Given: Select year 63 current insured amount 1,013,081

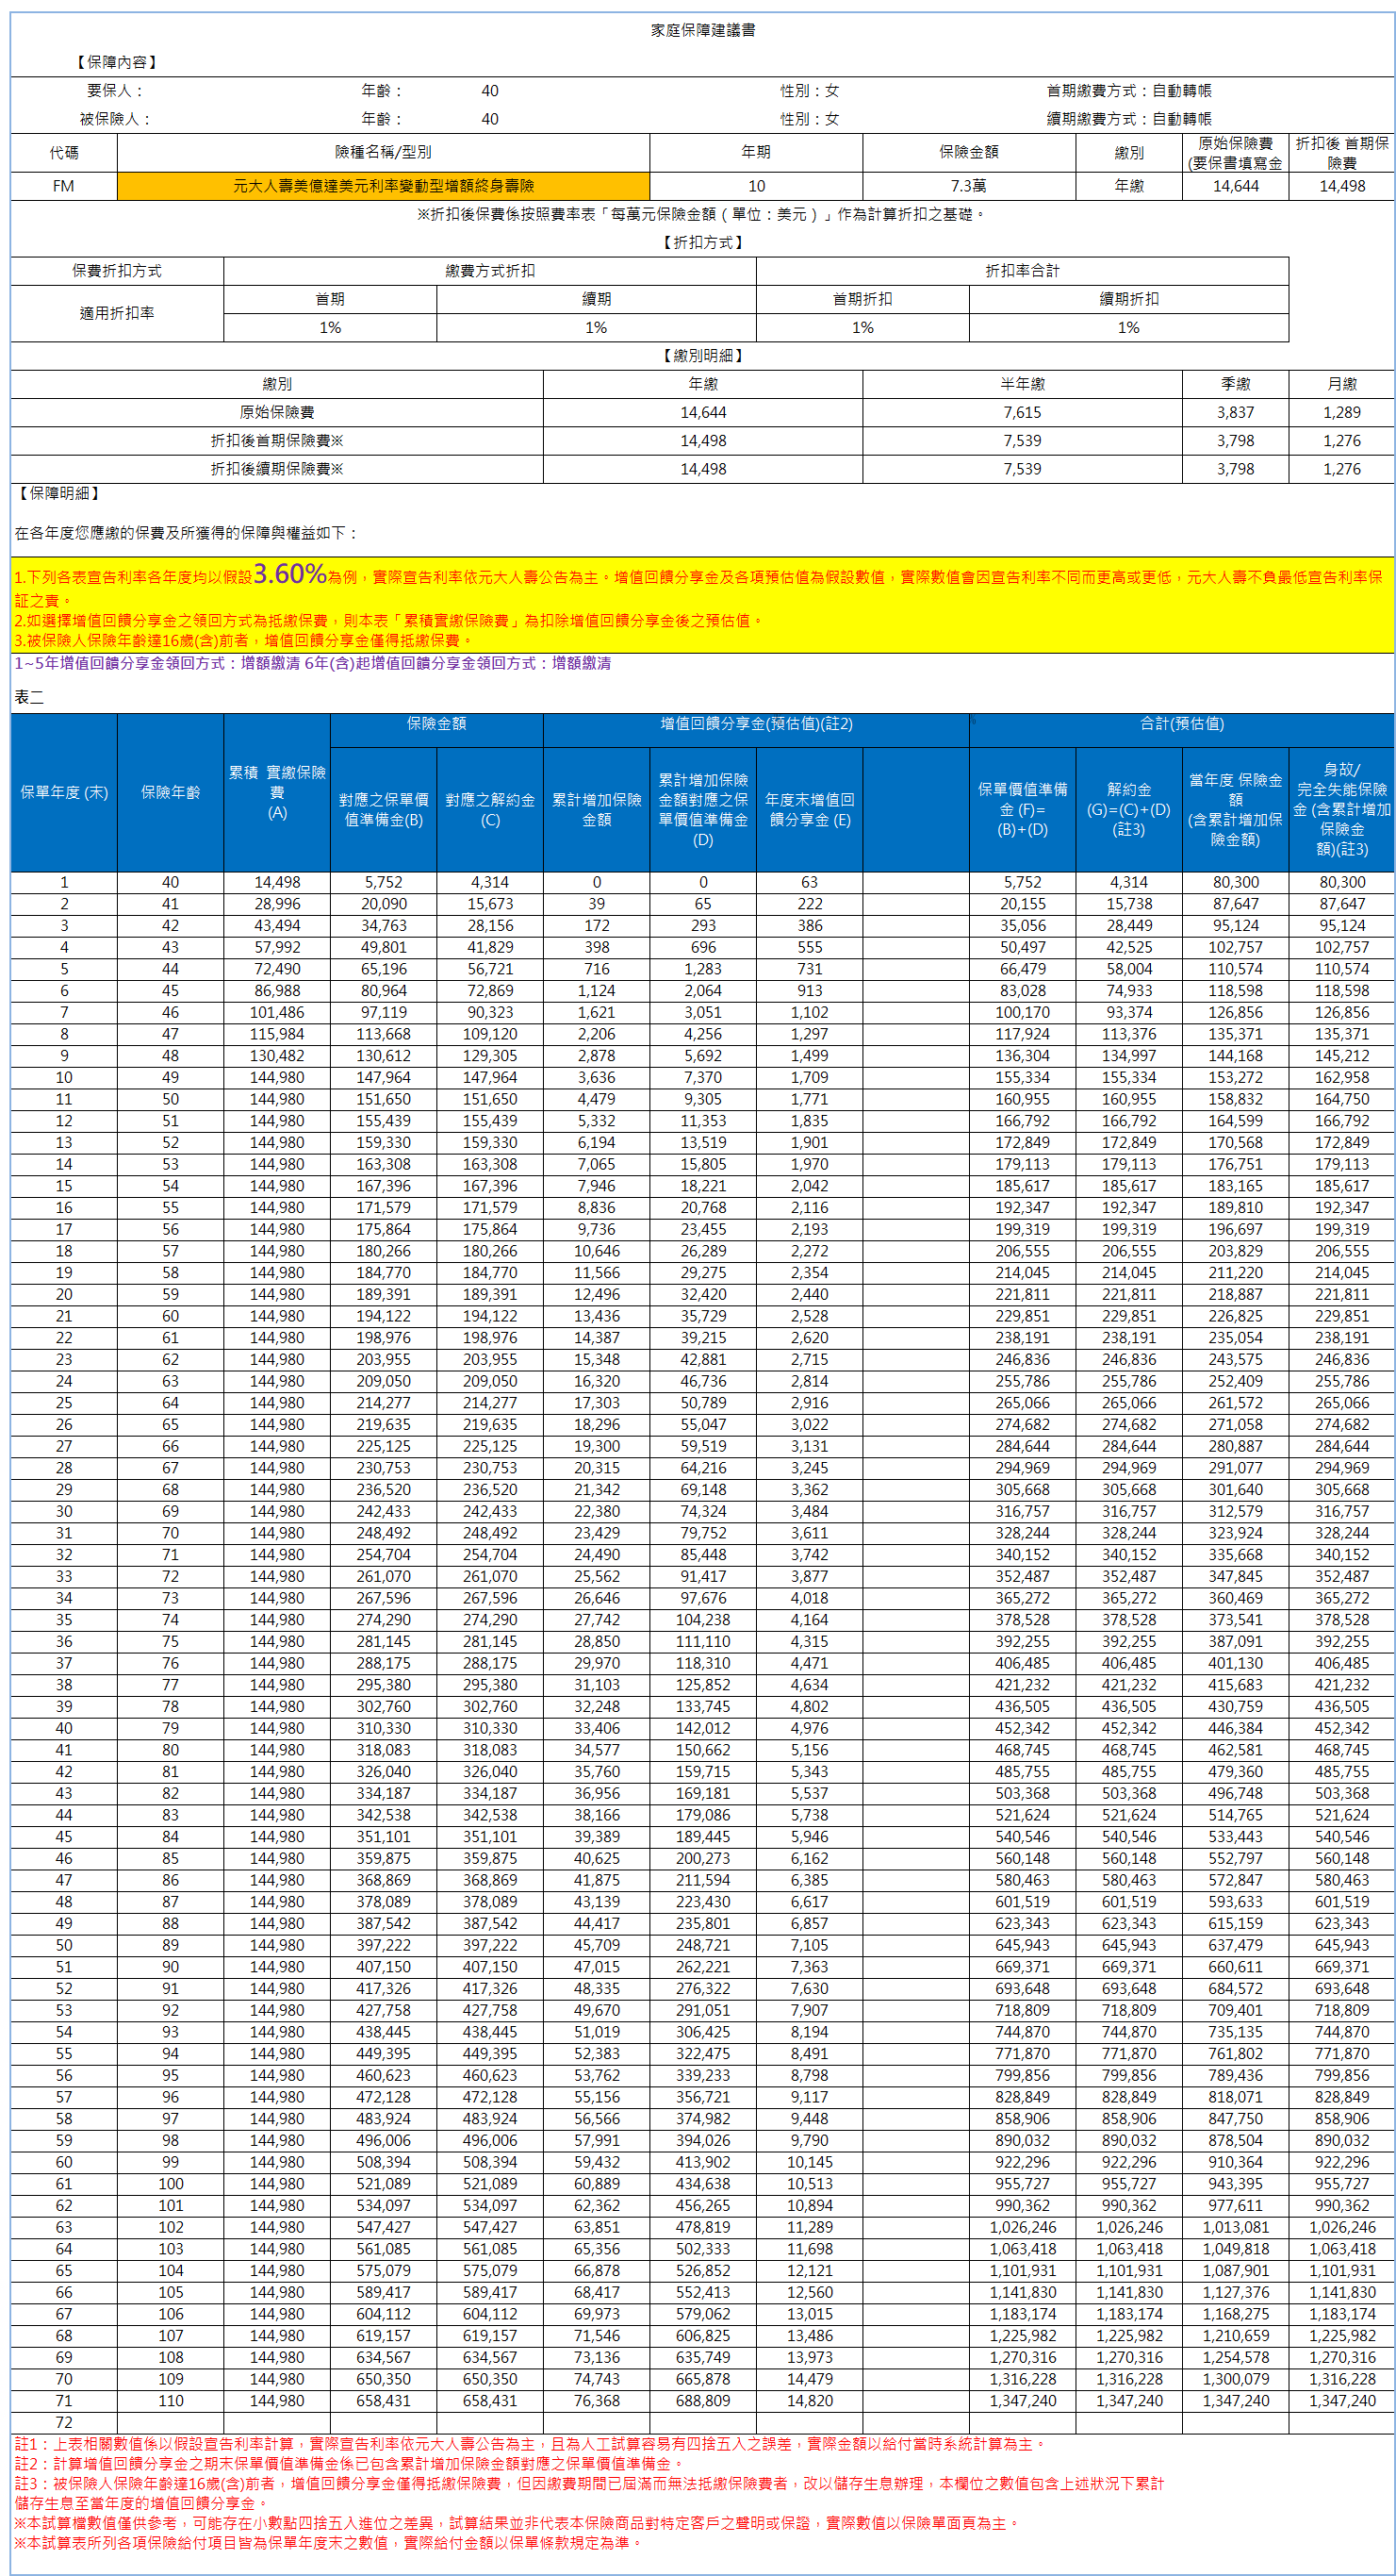Looking at the screenshot, I should point(1236,2228).
